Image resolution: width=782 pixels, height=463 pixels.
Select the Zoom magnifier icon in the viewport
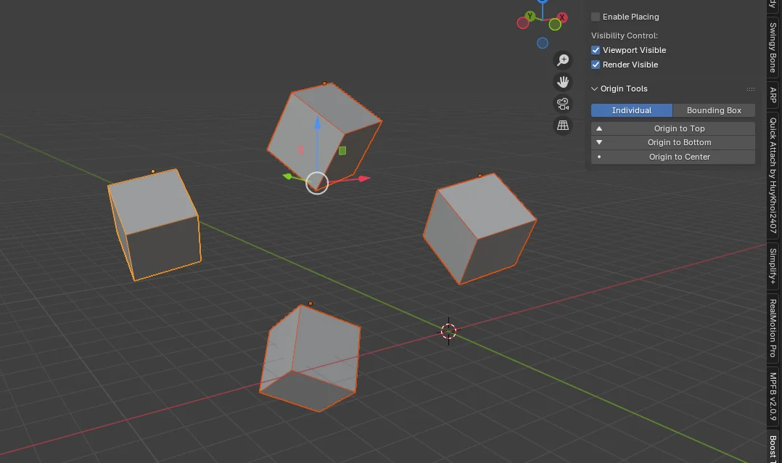(x=563, y=60)
